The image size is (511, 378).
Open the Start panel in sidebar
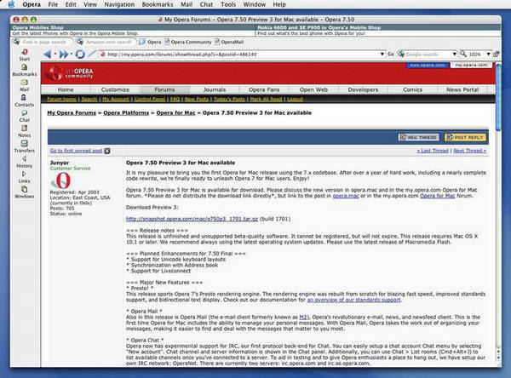[x=25, y=54]
